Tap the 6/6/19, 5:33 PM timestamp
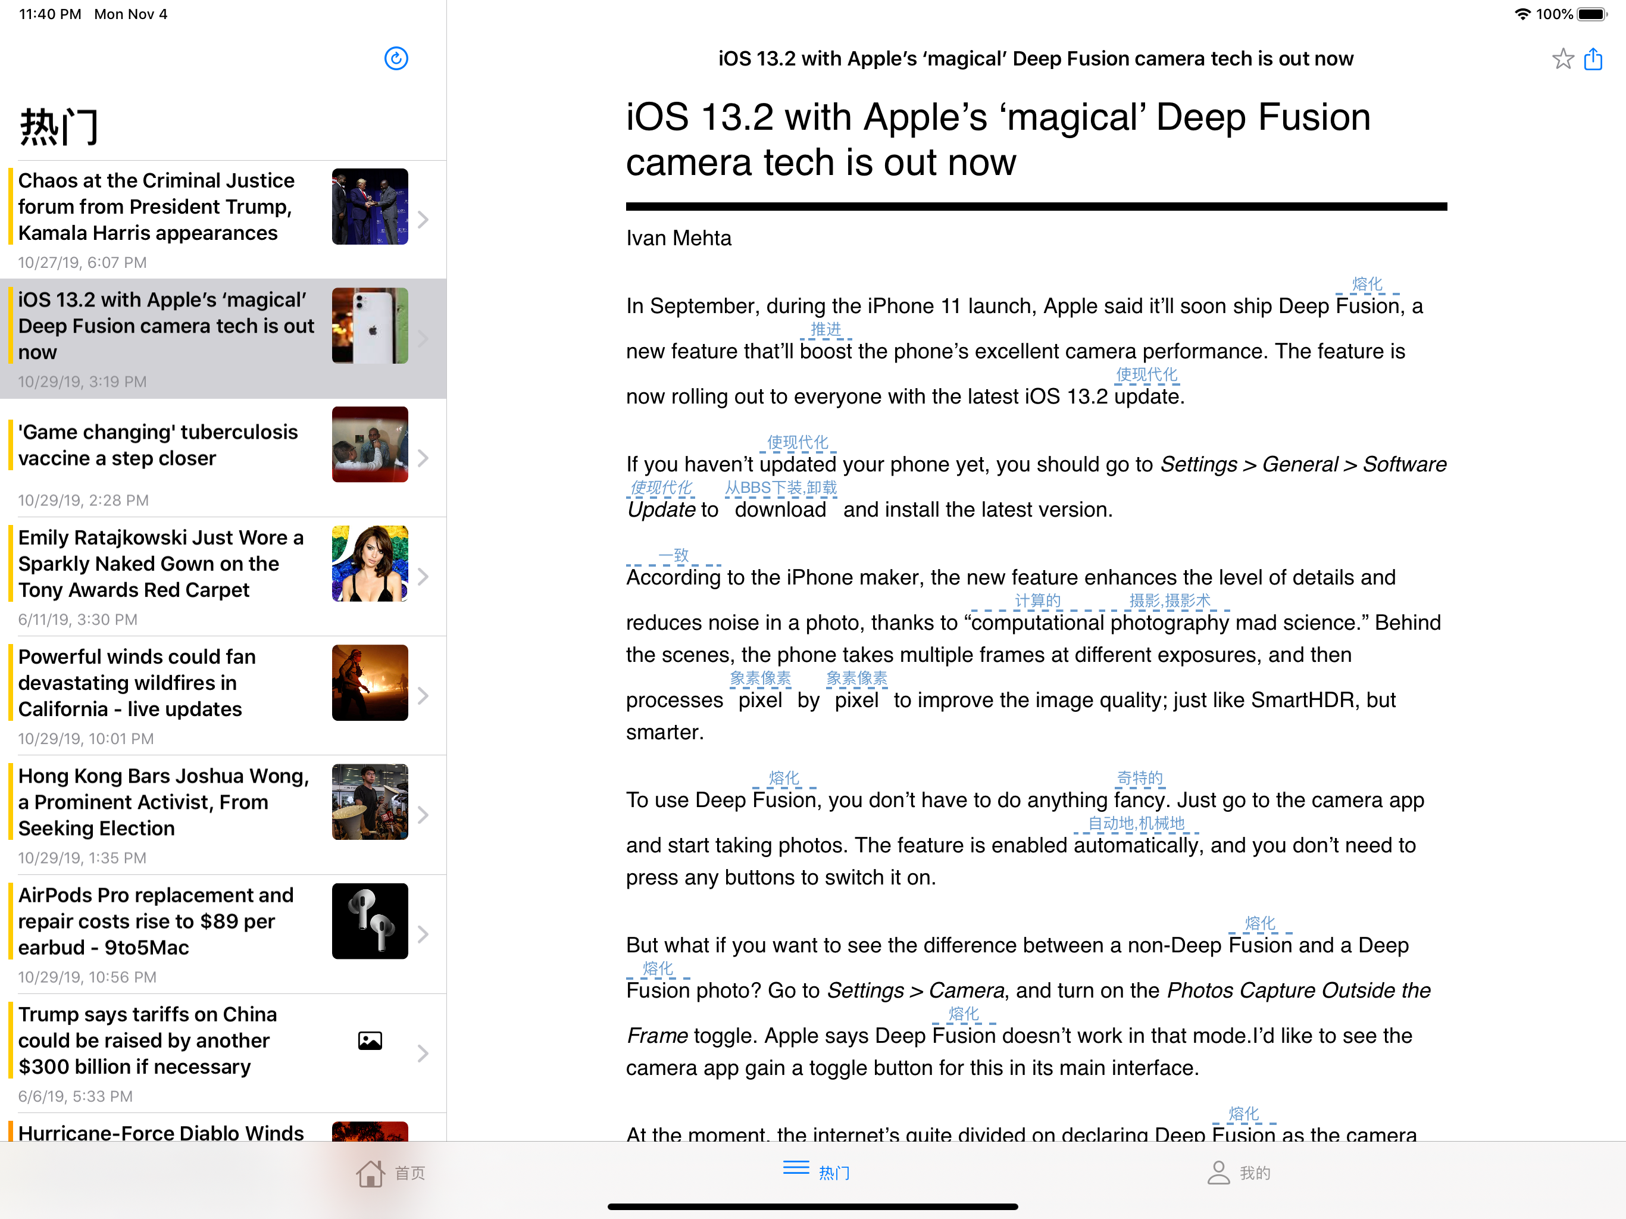The image size is (1626, 1219). click(x=75, y=1096)
